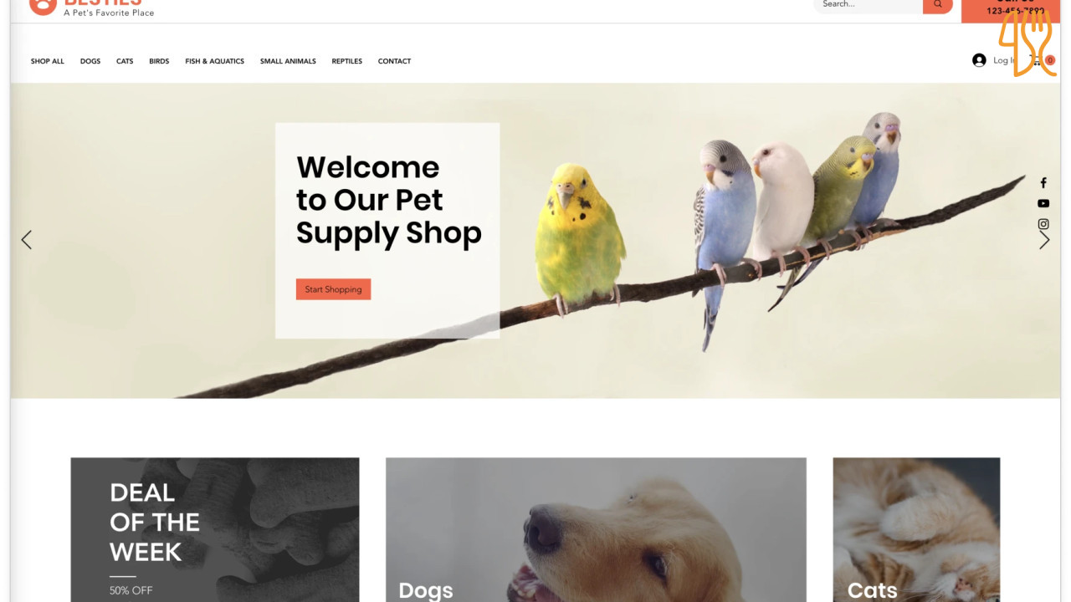Open the Dogs menu item
1071x602 pixels.
[x=90, y=61]
